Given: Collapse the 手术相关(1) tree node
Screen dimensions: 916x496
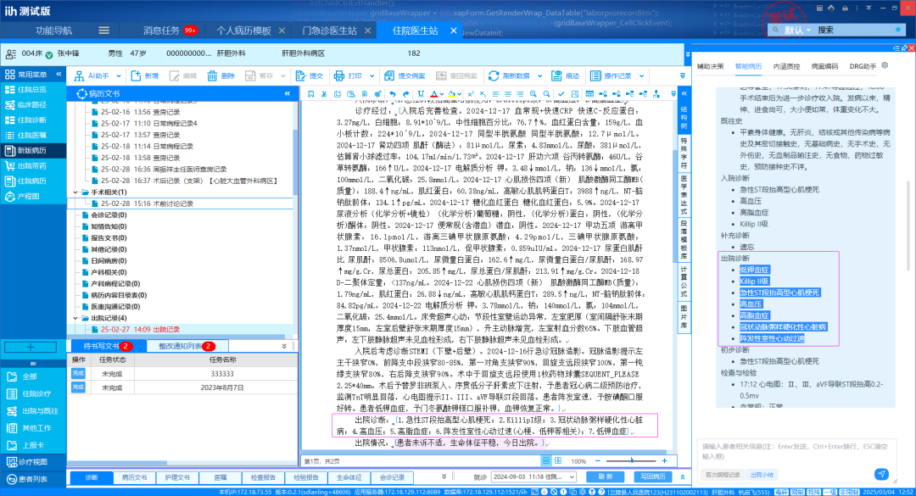Looking at the screenshot, I should point(76,192).
